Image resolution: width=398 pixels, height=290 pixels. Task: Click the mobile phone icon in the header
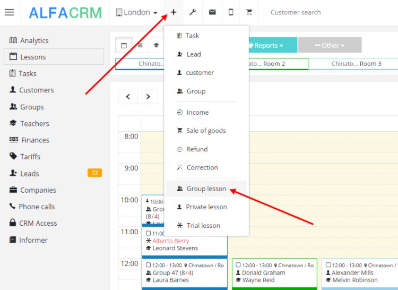tap(231, 12)
